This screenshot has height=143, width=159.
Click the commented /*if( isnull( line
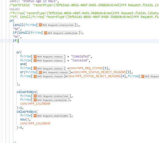point(84,17)
